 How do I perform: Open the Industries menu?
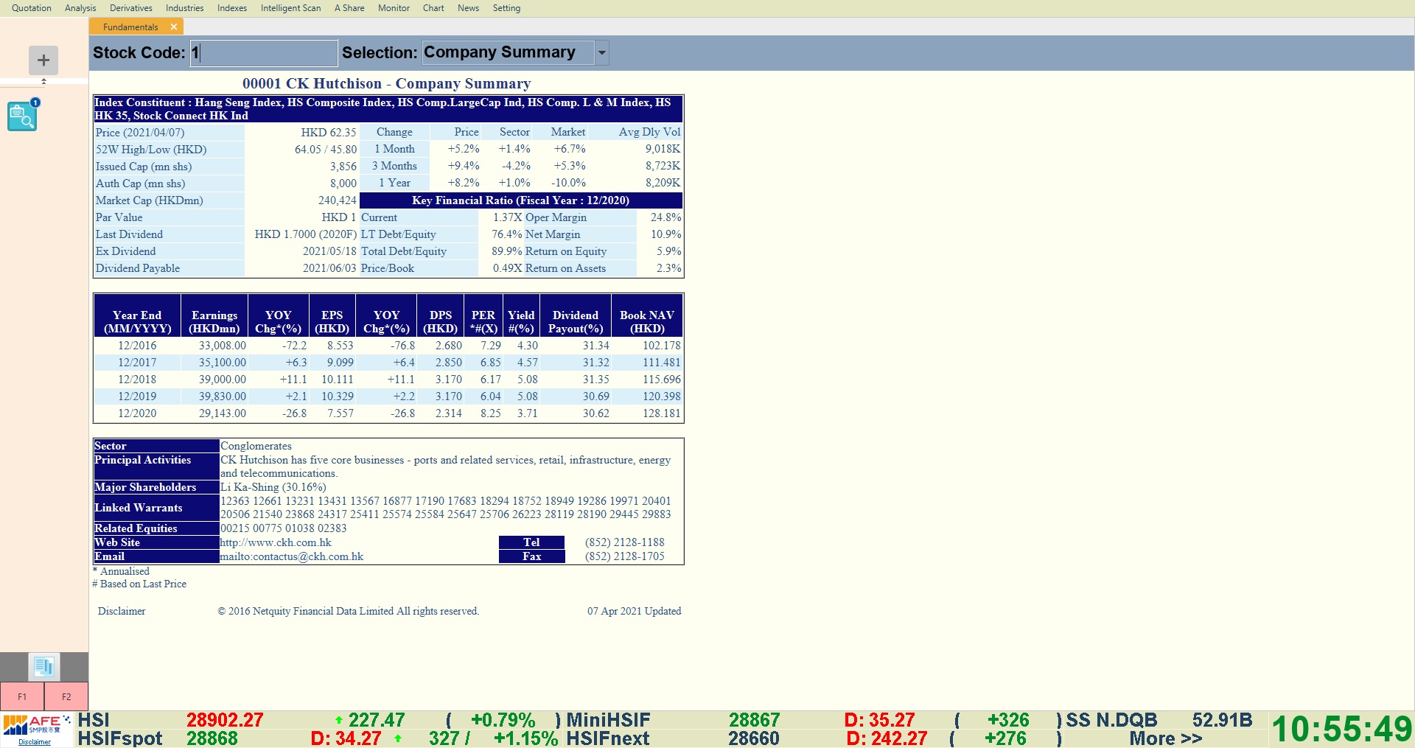coord(185,8)
